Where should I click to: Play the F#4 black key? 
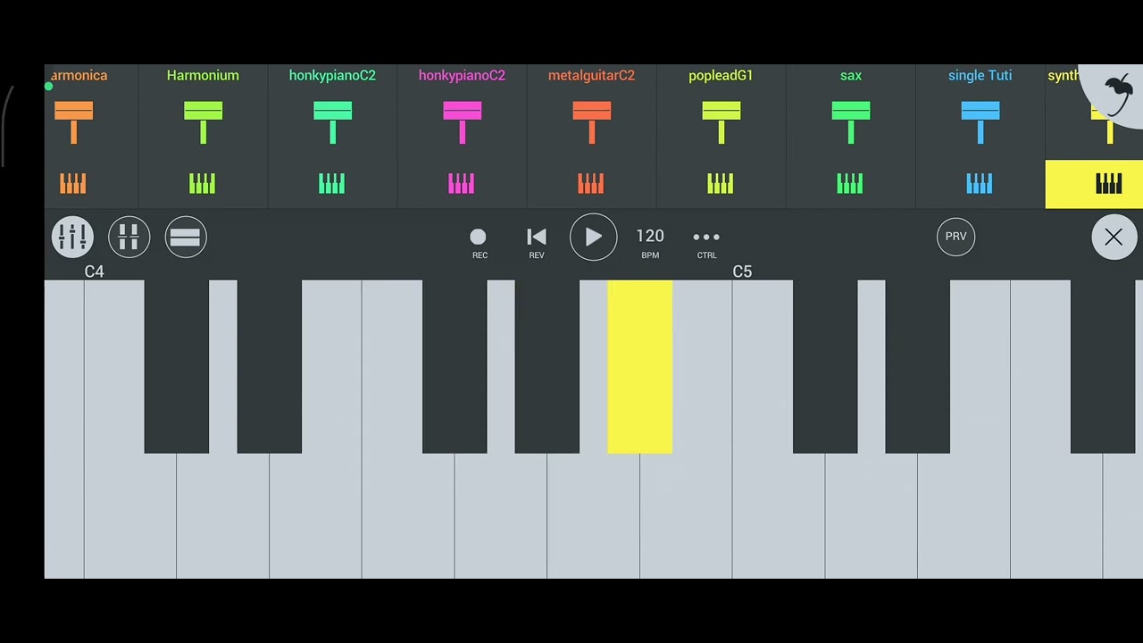(455, 366)
